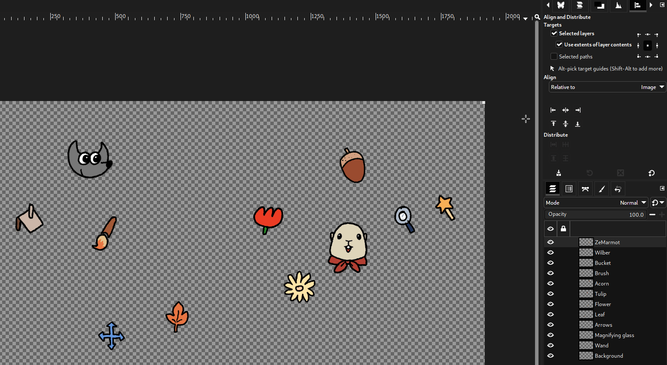The height and width of the screenshot is (365, 667).
Task: Enable the Selected paths checkbox
Action: point(554,56)
